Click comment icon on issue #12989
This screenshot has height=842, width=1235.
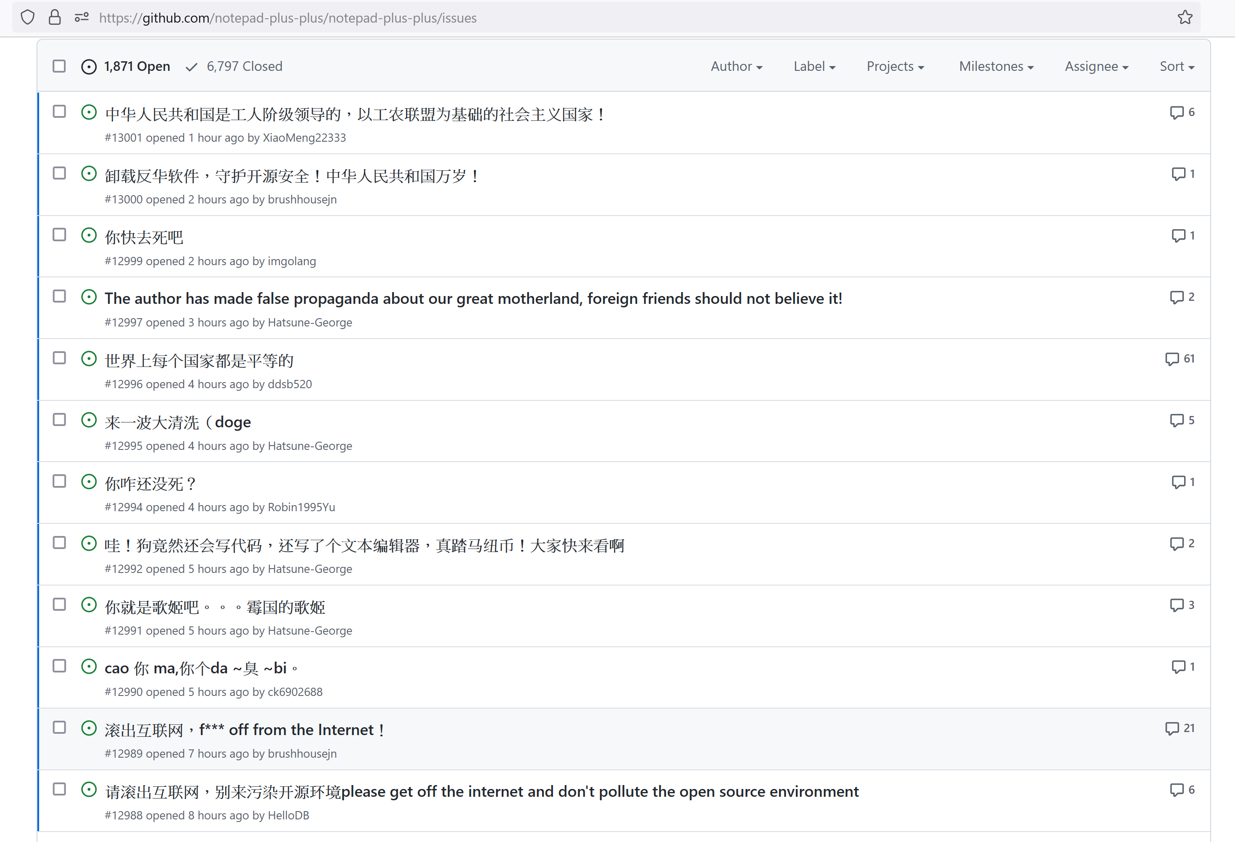(x=1172, y=728)
